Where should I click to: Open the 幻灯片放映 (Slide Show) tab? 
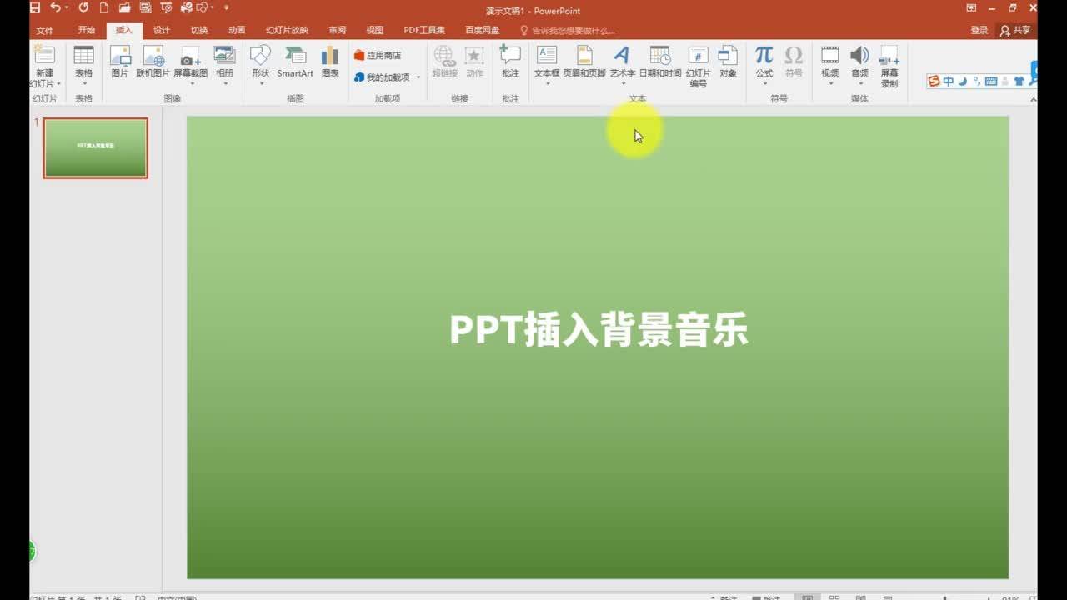[288, 29]
